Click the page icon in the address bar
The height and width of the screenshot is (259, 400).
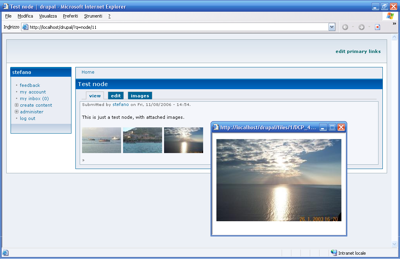click(25, 27)
